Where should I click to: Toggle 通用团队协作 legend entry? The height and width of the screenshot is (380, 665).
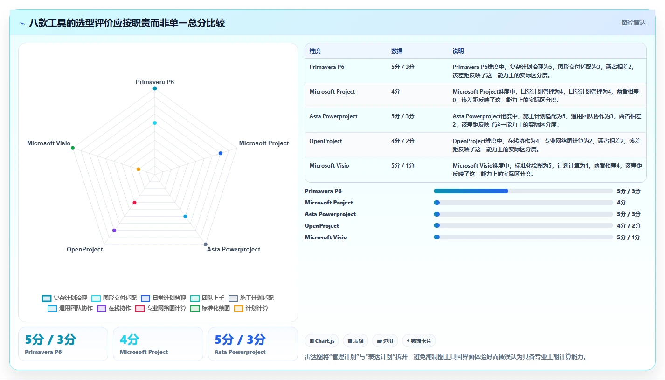click(x=70, y=308)
